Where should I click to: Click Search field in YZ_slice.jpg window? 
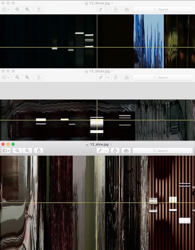(162, 151)
